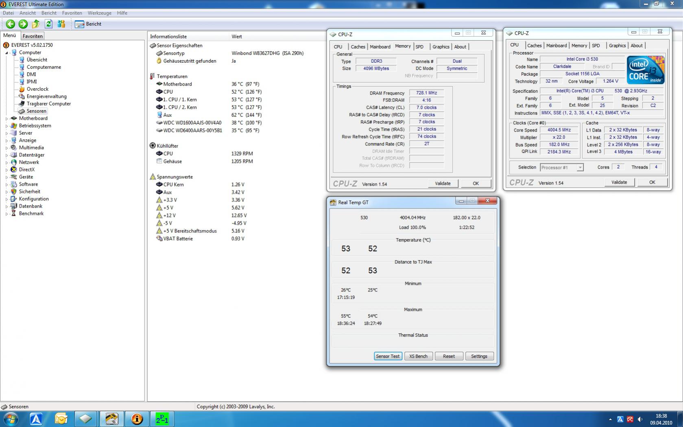The width and height of the screenshot is (683, 427).
Task: Expand the DirectX tree node
Action: (7, 170)
